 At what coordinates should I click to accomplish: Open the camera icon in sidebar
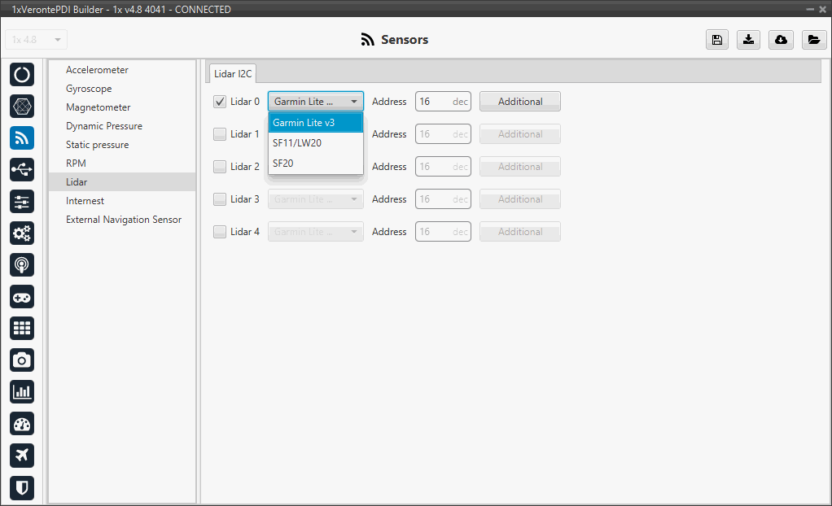point(22,360)
